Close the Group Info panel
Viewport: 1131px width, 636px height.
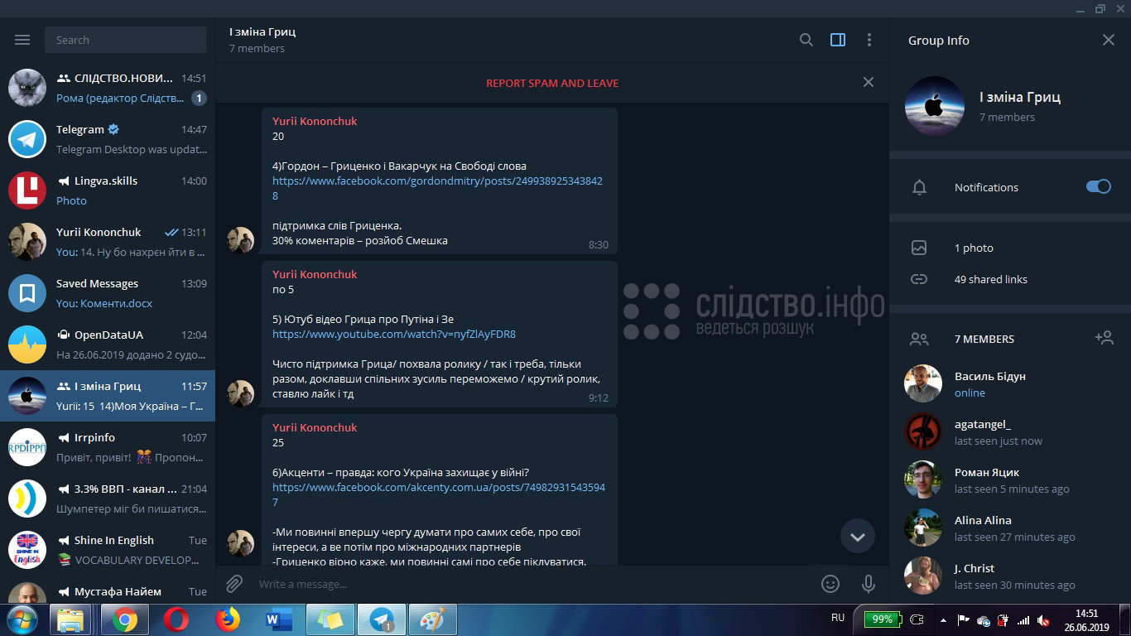click(x=1109, y=40)
